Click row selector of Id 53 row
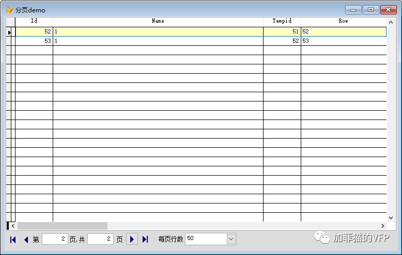 9,41
